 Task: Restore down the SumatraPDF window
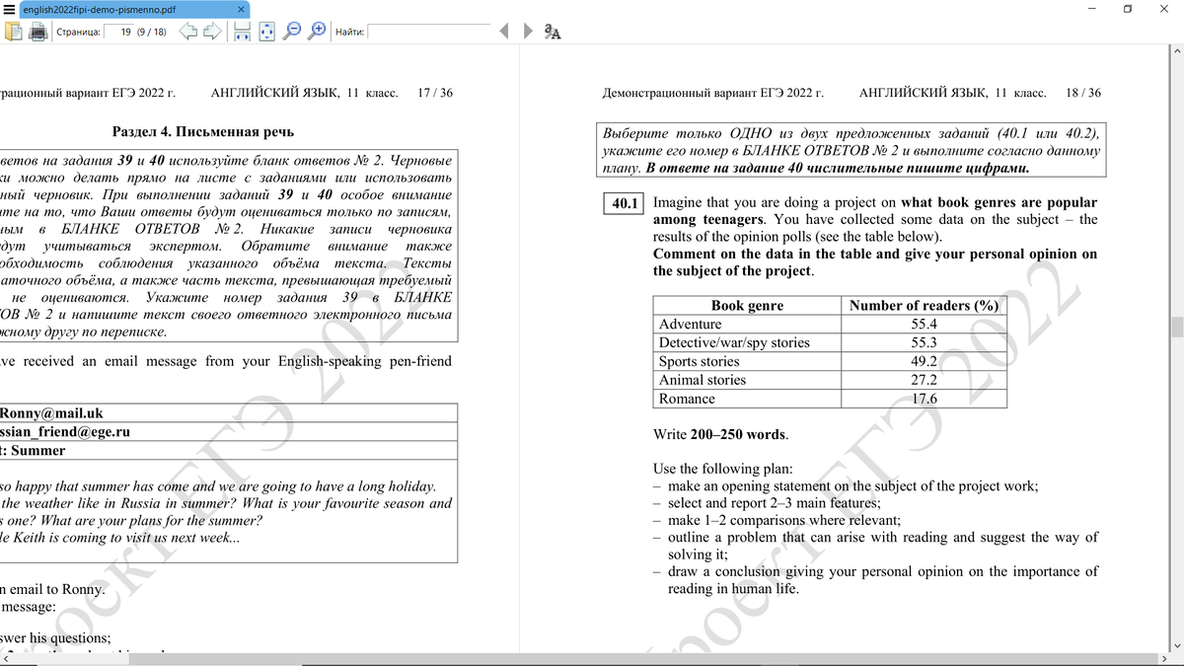click(x=1128, y=8)
